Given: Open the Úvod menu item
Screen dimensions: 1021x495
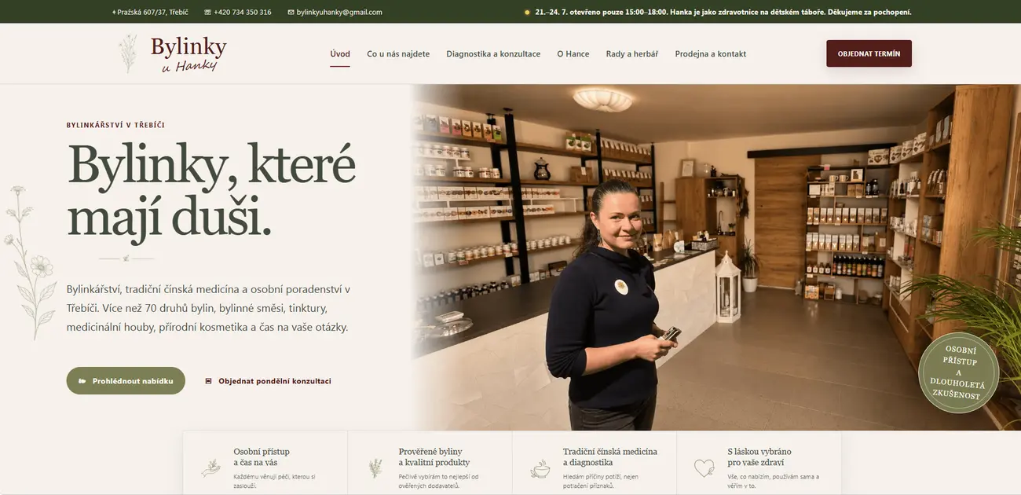Looking at the screenshot, I should [x=340, y=54].
